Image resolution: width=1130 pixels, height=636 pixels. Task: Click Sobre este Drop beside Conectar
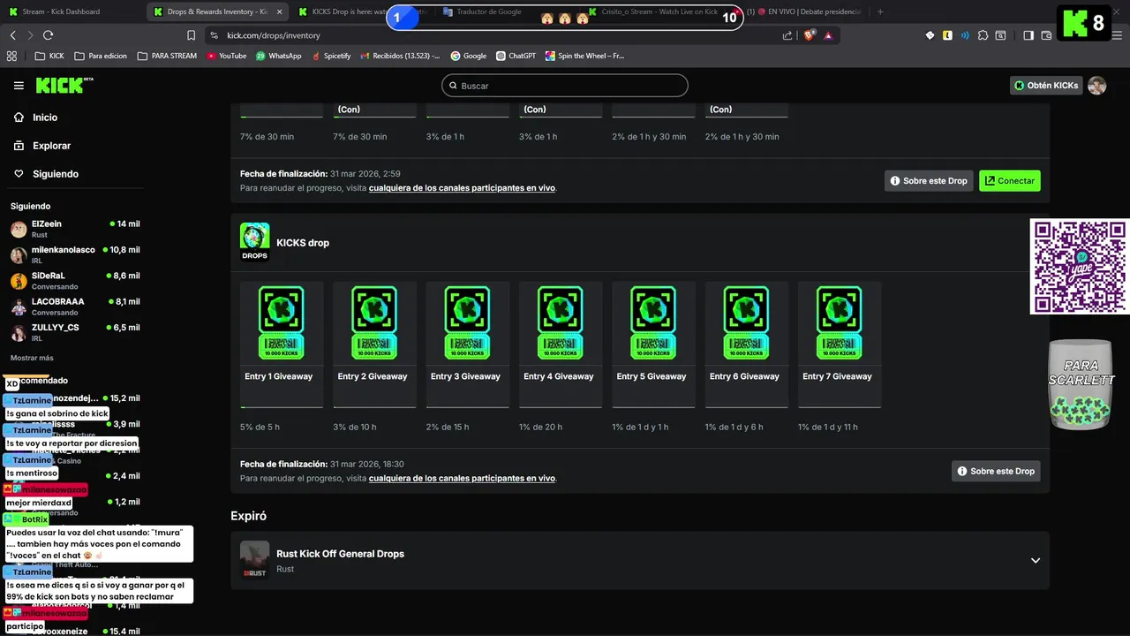tap(929, 180)
